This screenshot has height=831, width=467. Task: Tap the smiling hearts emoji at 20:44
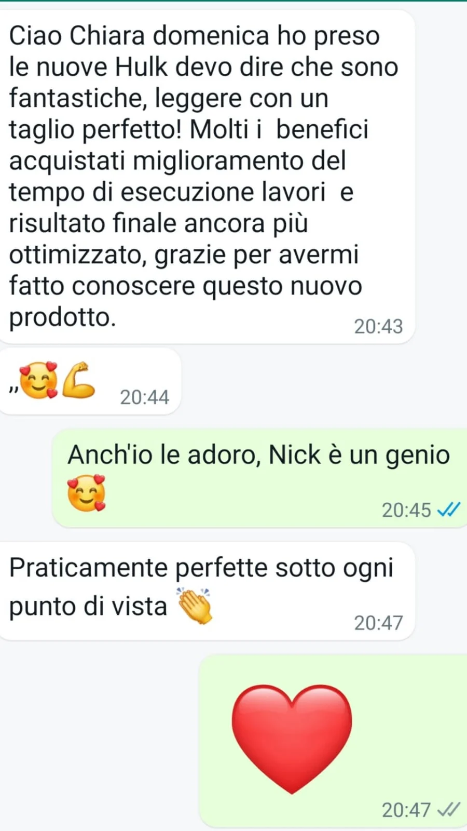(x=39, y=381)
